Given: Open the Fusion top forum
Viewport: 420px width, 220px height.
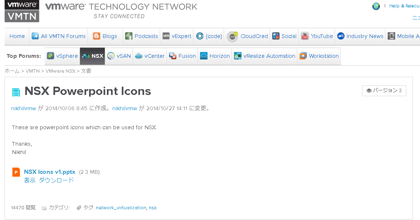Looking at the screenshot, I should (187, 56).
